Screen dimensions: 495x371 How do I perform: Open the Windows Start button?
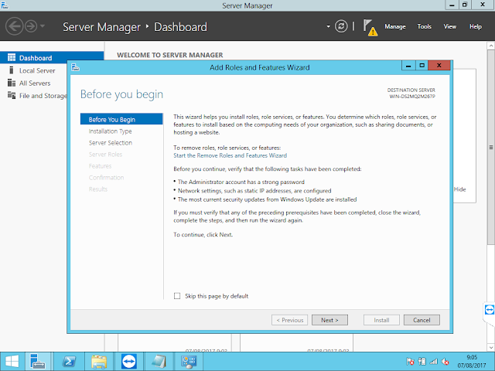click(12, 362)
